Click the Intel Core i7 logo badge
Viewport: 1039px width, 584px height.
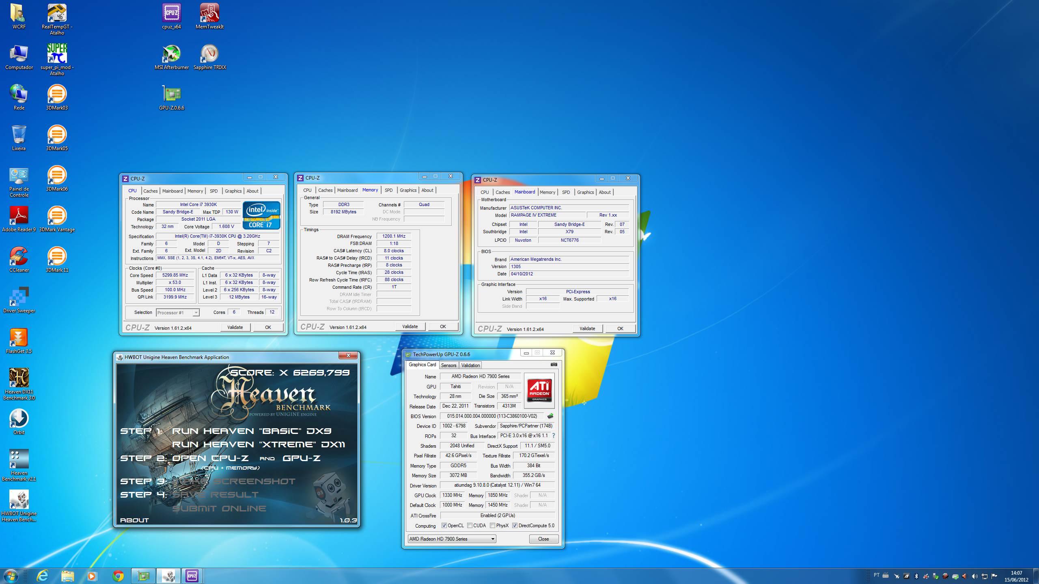pos(261,215)
